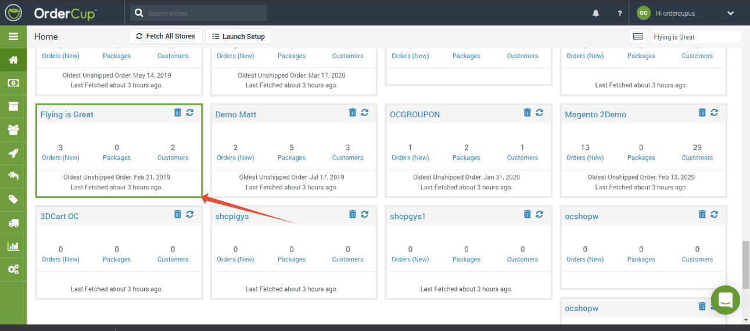The height and width of the screenshot is (331, 750).
Task: Click text Oldest Unshipped Order: Jul 17, 2019
Action: coord(292,177)
